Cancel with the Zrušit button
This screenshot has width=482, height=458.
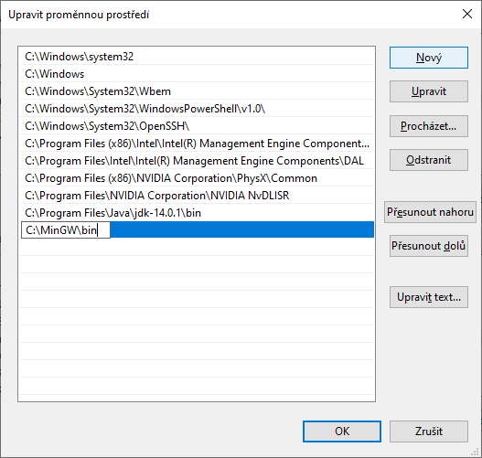click(429, 431)
